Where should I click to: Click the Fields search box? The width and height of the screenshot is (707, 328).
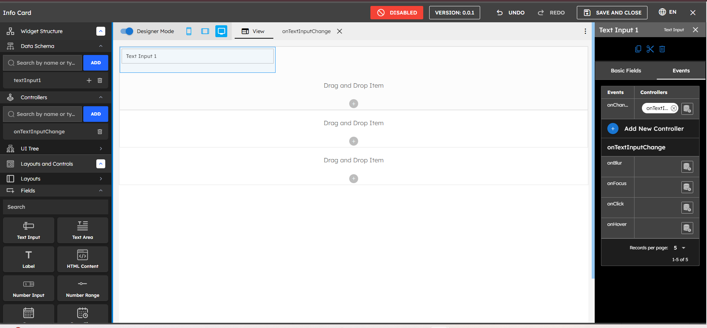55,207
